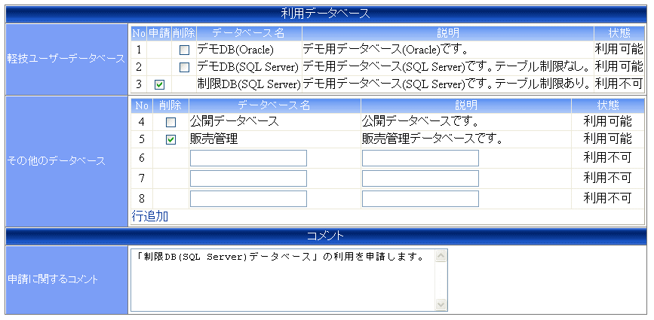Select 制限DB(SQL Server) database name cell
Image resolution: width=654 pixels, height=320 pixels.
coord(249,84)
